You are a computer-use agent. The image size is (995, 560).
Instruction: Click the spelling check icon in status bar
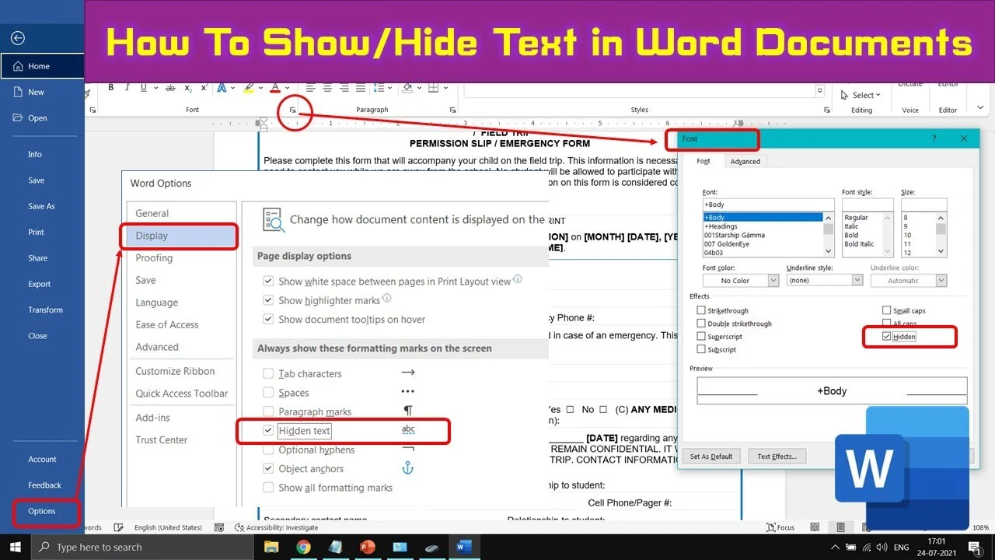[119, 527]
